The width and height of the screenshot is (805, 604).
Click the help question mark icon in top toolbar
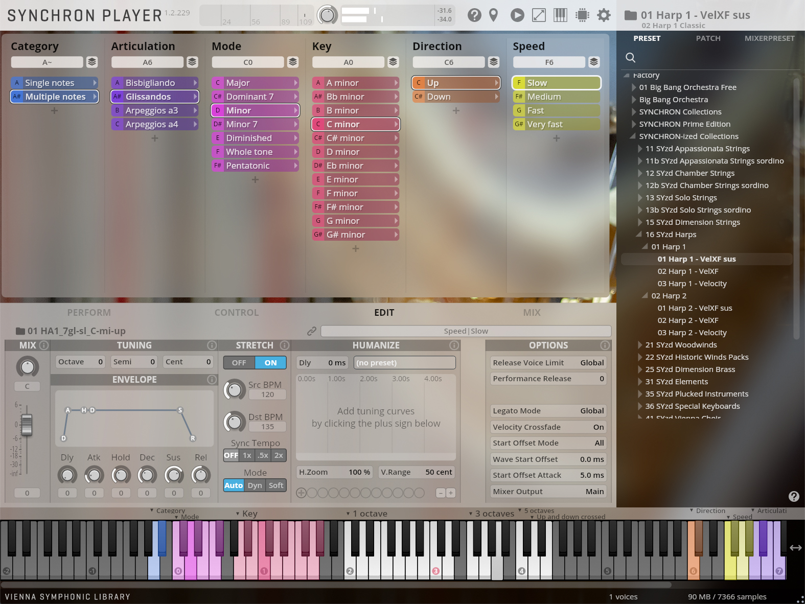(x=474, y=15)
